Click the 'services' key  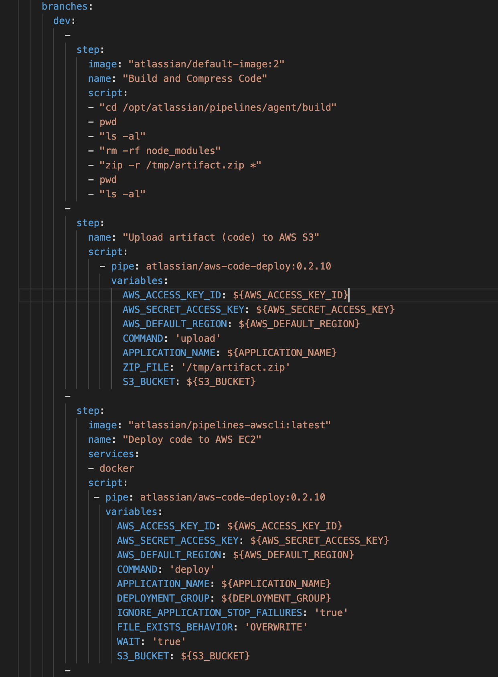pos(111,454)
